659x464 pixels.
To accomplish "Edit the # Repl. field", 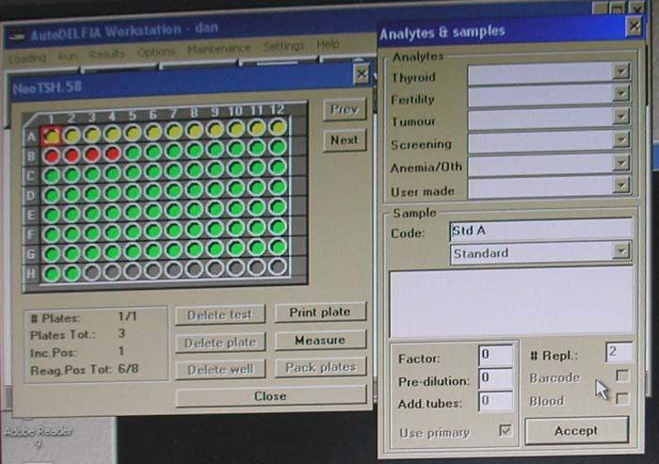I will [619, 352].
